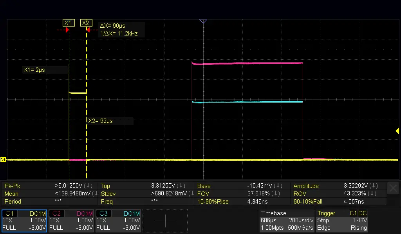This screenshot has width=401, height=234.
Task: Open the C3 channel settings box
Action: 118,221
